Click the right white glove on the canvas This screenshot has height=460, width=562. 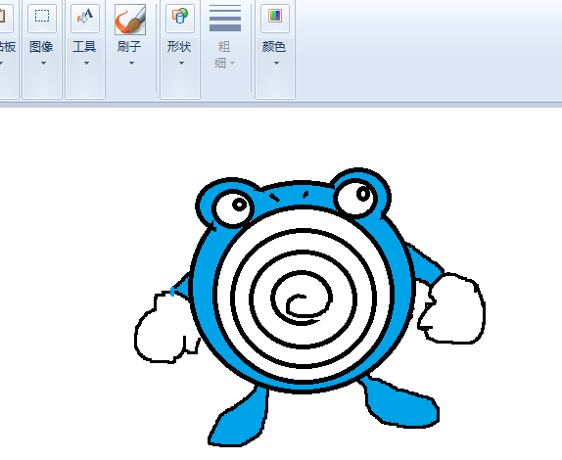(452, 308)
